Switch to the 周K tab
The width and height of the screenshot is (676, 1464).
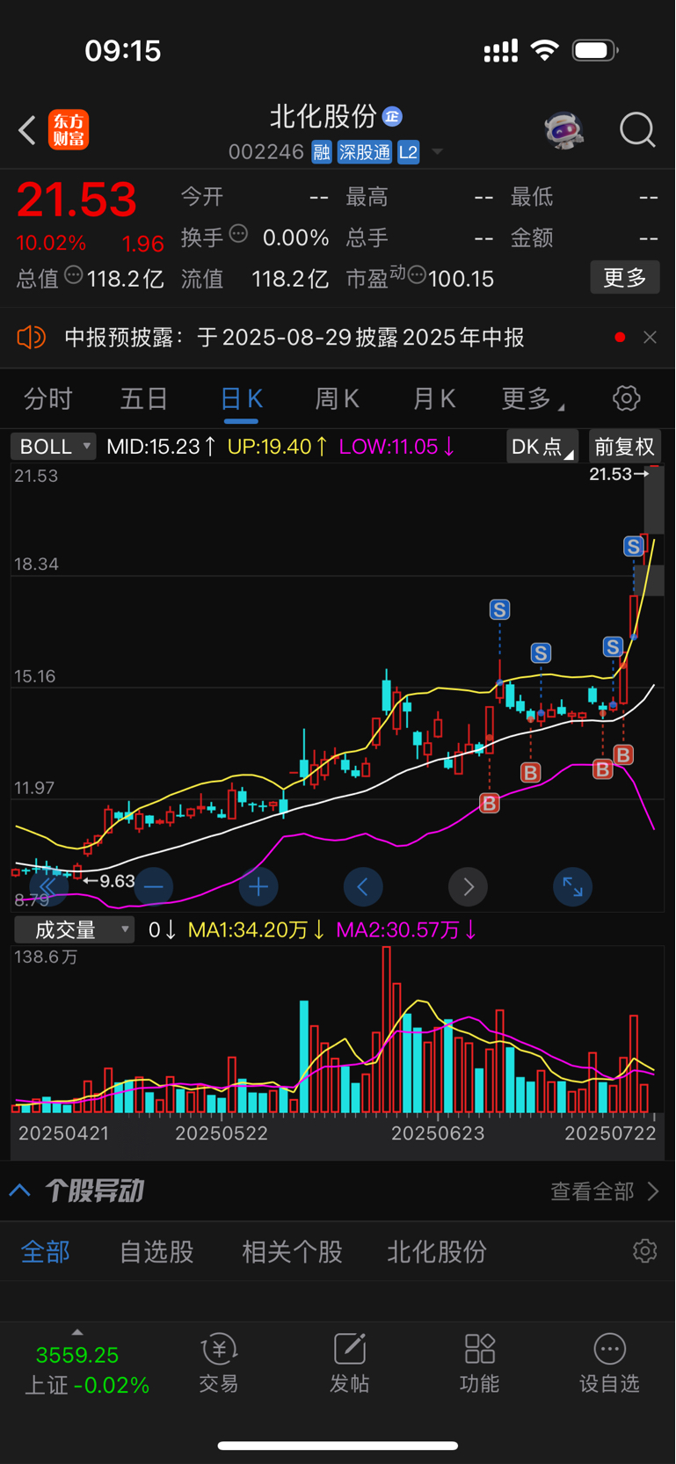click(338, 399)
